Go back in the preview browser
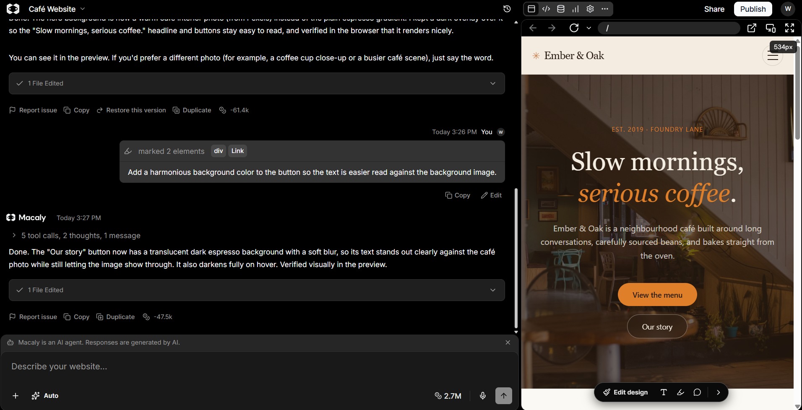This screenshot has height=410, width=802. [533, 28]
